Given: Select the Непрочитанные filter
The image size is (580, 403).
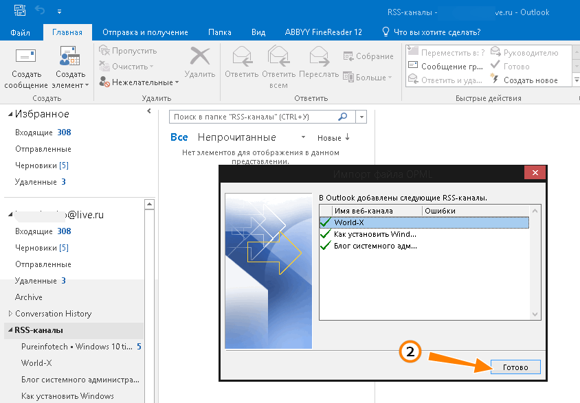Looking at the screenshot, I should 236,137.
